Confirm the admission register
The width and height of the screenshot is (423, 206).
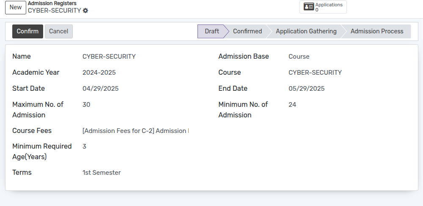click(x=27, y=31)
